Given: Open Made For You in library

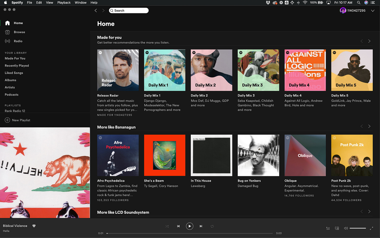Looking at the screenshot, I should (15, 58).
